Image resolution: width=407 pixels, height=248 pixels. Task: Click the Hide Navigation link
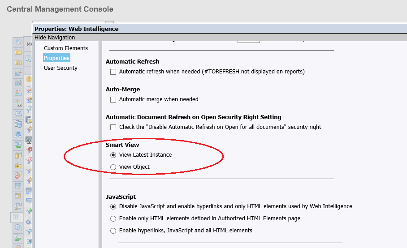(x=55, y=37)
